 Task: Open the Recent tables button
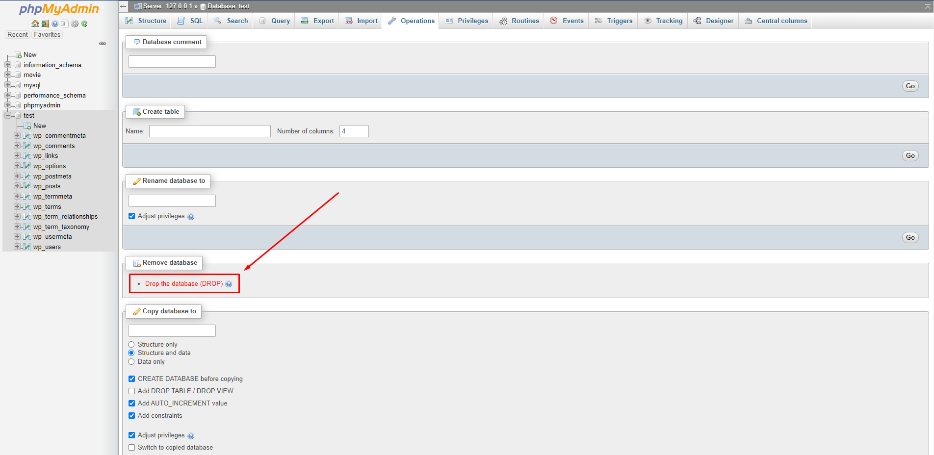click(x=18, y=34)
